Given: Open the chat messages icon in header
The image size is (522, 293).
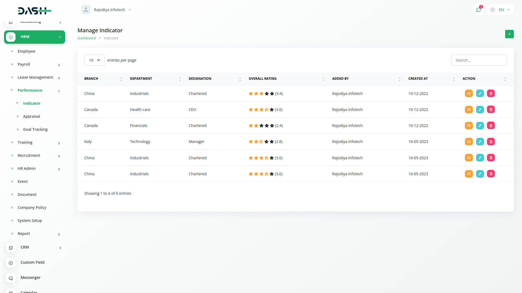Looking at the screenshot, I should click(x=478, y=10).
